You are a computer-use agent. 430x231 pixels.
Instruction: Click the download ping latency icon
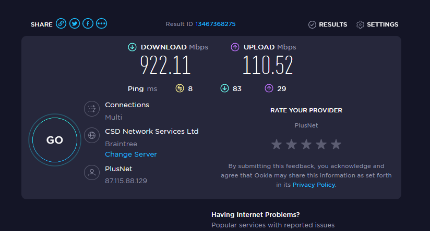coord(225,88)
